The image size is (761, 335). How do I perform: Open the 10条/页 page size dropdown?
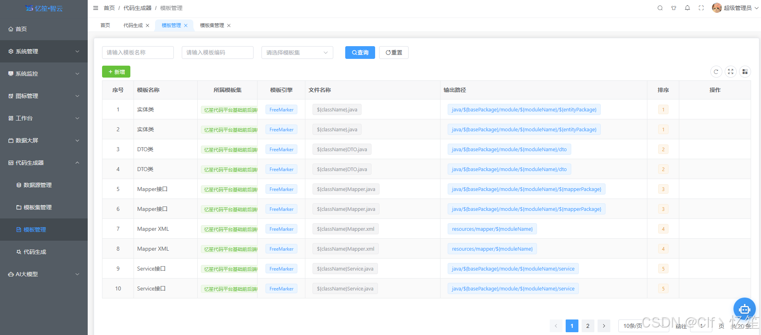(643, 326)
